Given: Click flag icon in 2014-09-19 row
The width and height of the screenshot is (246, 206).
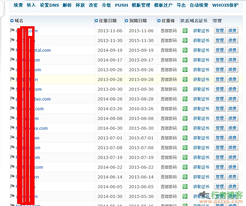Looking at the screenshot, I should point(12,49).
